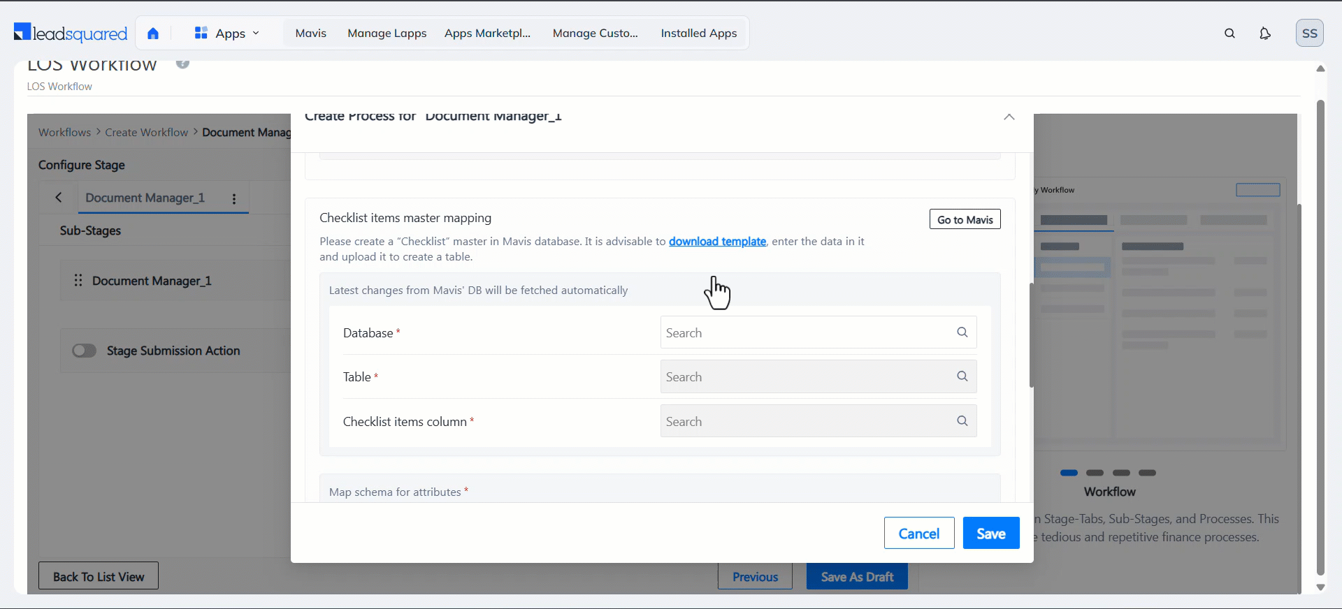This screenshot has width=1342, height=609.
Task: Click the Save button
Action: 990,533
